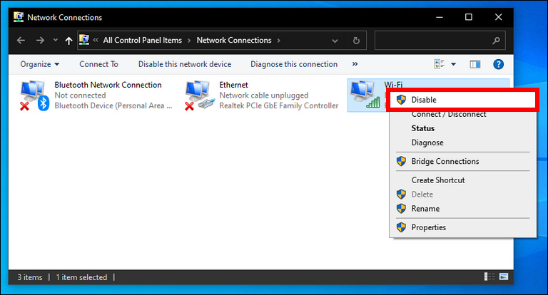Choose Connect / Disconnect in context menu
Viewport: 548px width, 295px height.
click(462, 114)
